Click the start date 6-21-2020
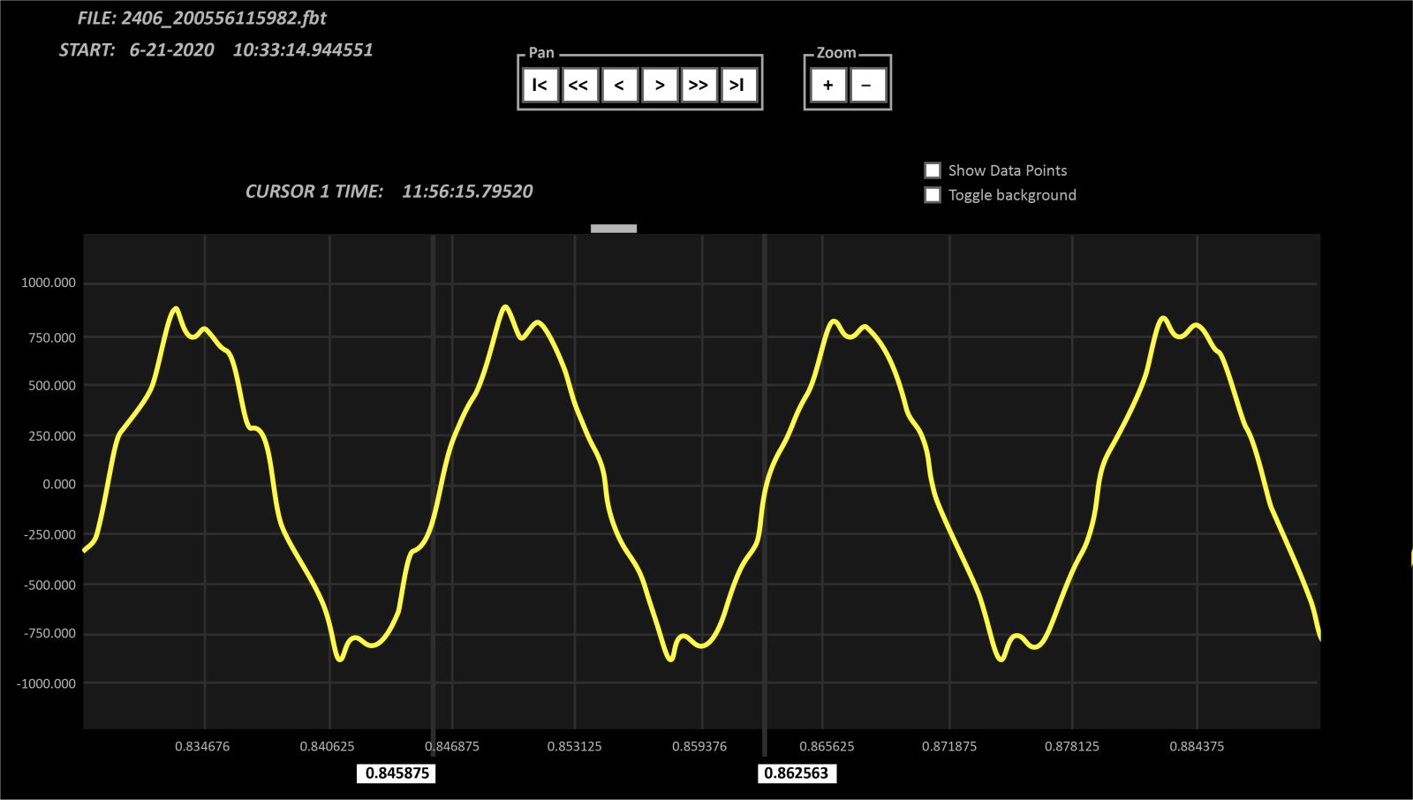 pos(171,50)
